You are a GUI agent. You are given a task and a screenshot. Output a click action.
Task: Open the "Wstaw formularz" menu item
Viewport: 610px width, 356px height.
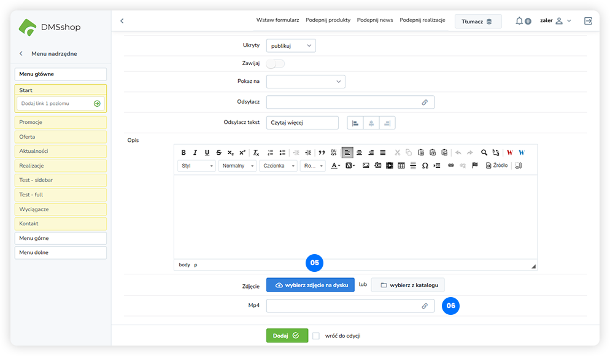pyautogui.click(x=277, y=20)
